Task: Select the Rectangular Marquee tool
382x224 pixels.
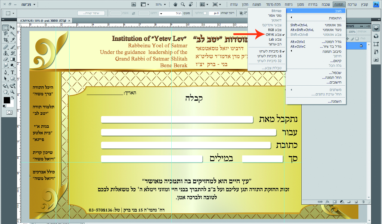Action: pos(6,28)
